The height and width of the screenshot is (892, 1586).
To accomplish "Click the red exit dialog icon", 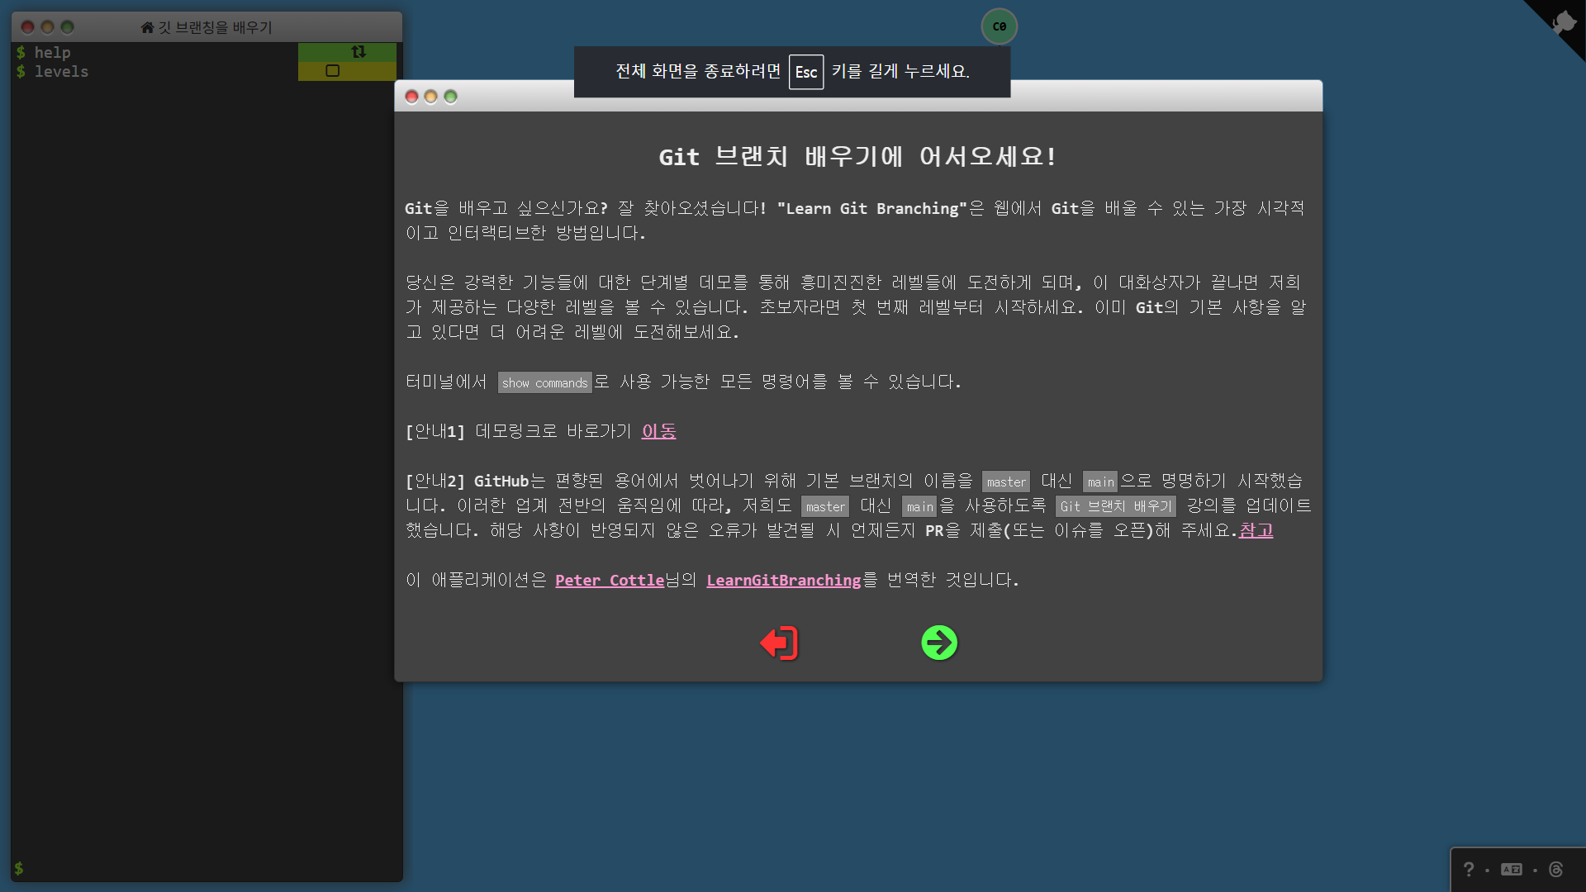I will (779, 643).
